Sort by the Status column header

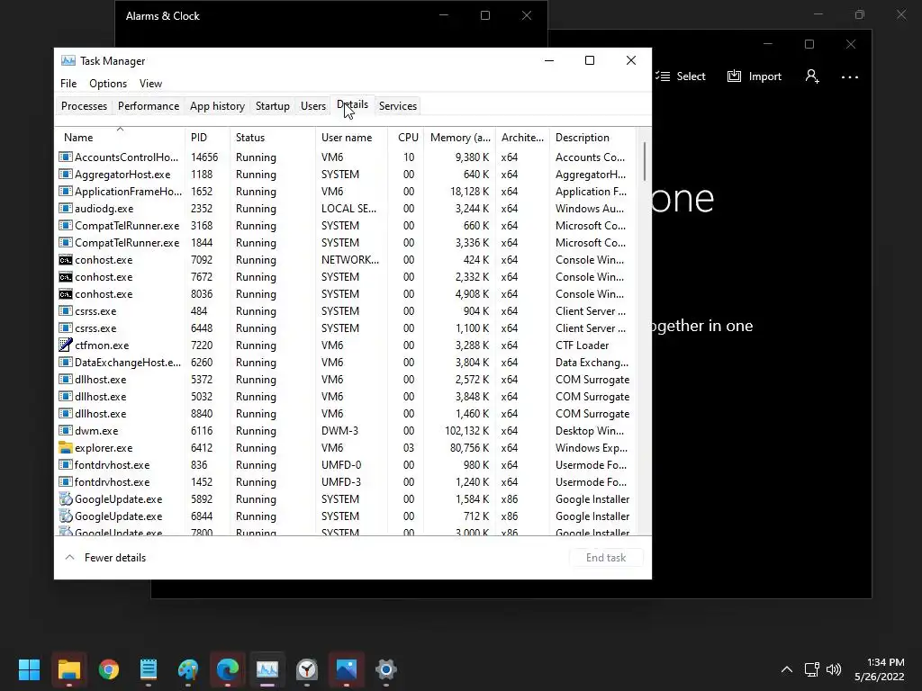click(272, 138)
